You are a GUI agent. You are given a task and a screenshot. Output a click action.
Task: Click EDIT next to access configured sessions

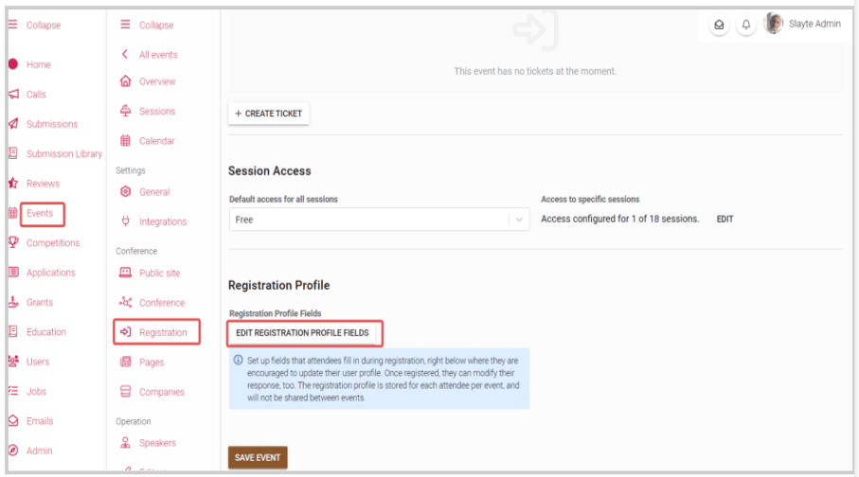725,219
